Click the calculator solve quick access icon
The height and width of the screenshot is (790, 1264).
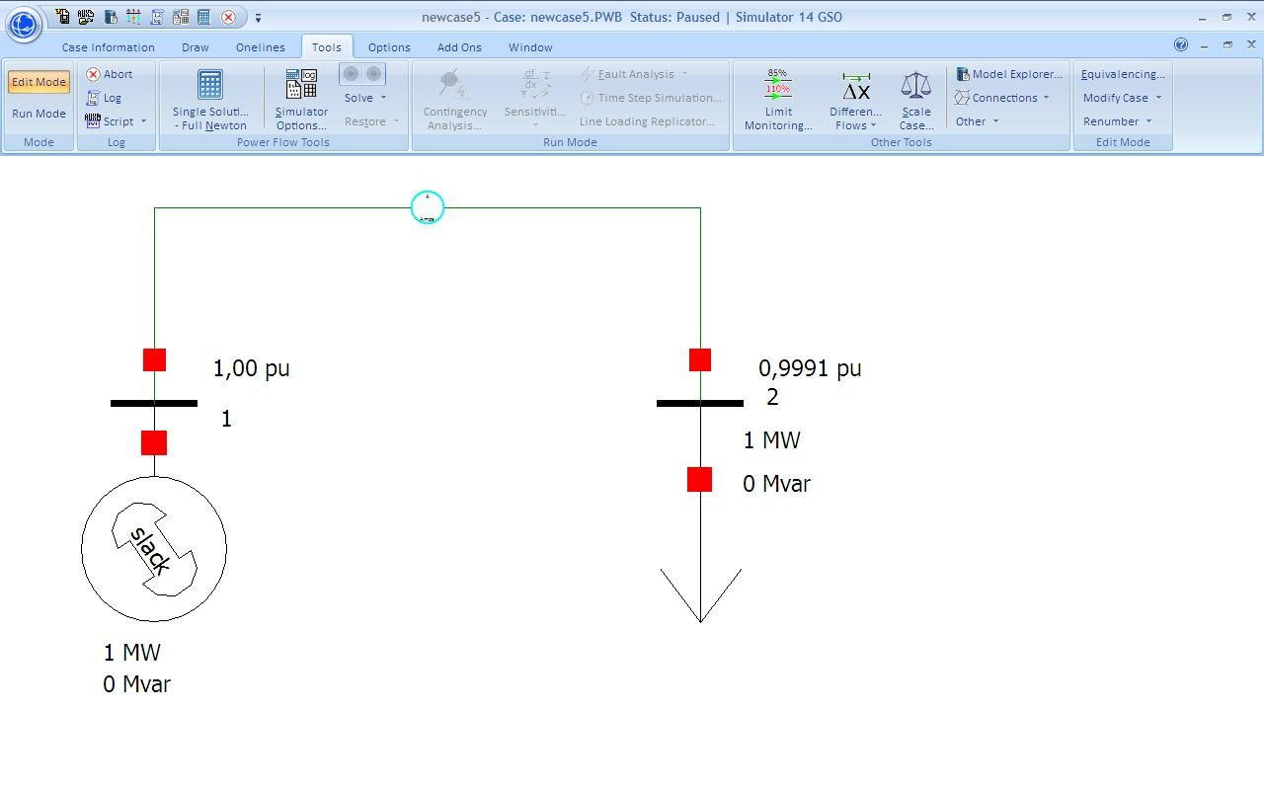(204, 17)
